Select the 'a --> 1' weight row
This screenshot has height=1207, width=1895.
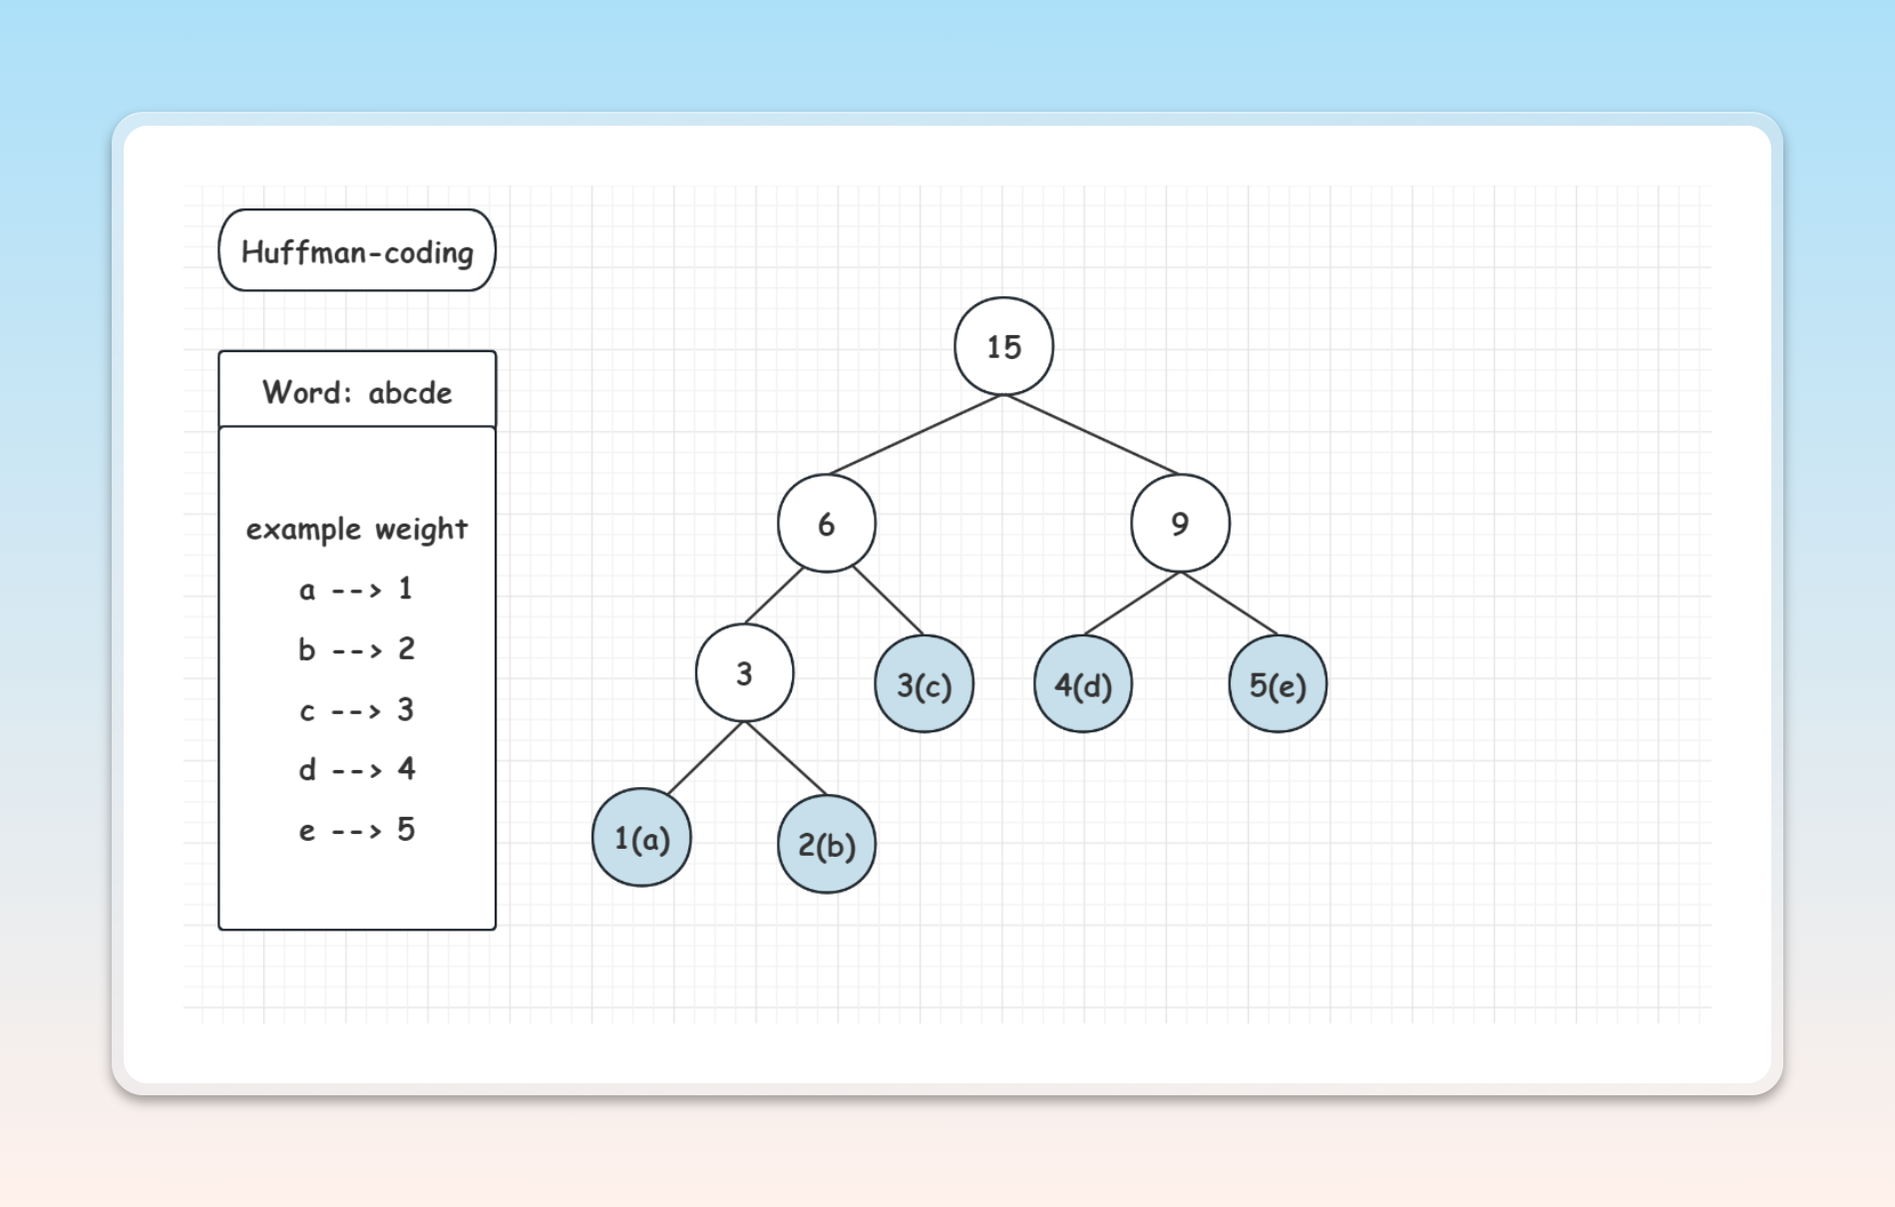[356, 589]
